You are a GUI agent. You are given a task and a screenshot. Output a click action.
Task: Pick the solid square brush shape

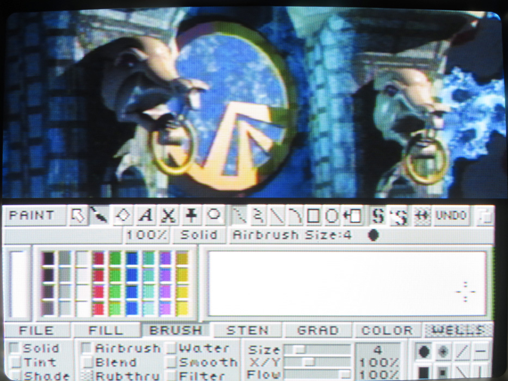[424, 372]
